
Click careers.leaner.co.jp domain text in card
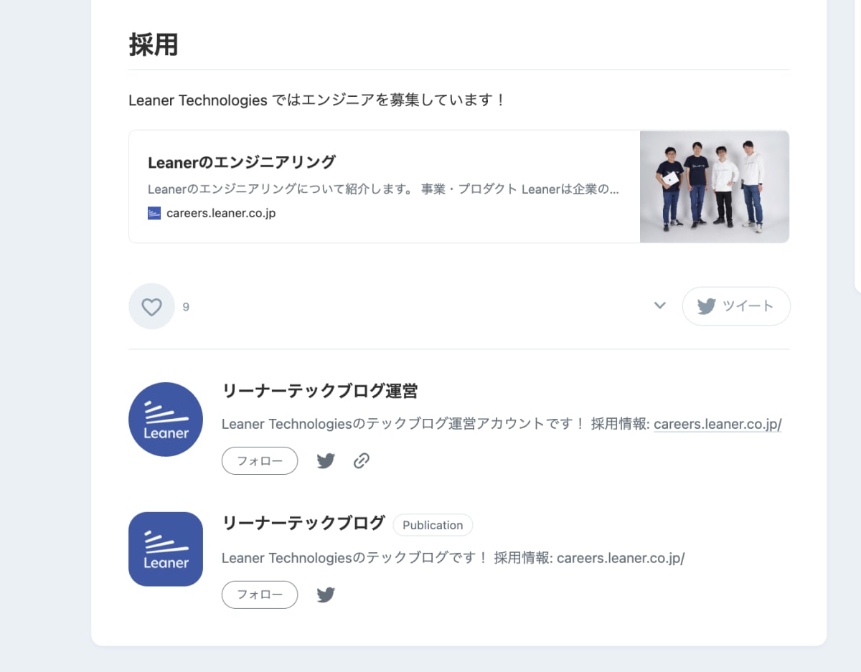221,213
